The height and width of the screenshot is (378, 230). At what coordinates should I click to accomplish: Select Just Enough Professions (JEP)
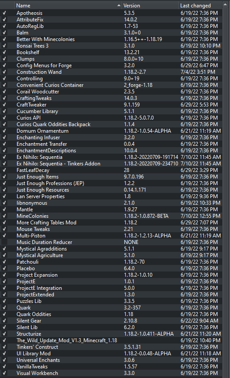click(x=111, y=183)
